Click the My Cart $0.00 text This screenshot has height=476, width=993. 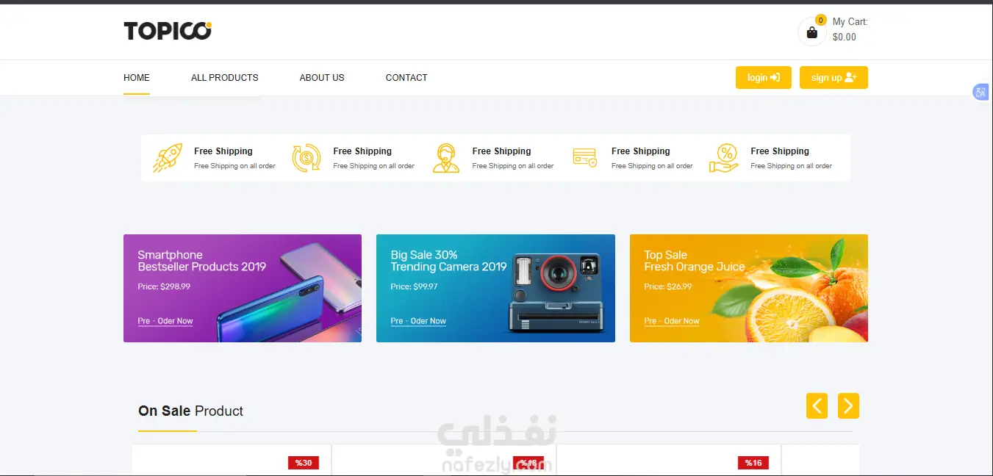point(850,29)
